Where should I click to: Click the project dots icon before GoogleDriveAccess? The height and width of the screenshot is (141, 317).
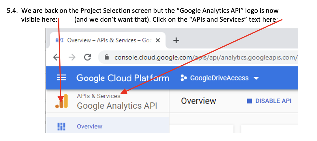click(x=183, y=78)
